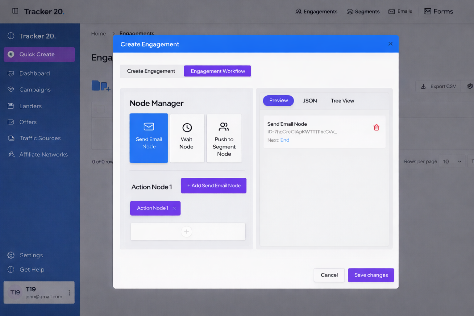Click Add Send Email Node button
The image size is (474, 316).
pyautogui.click(x=214, y=186)
